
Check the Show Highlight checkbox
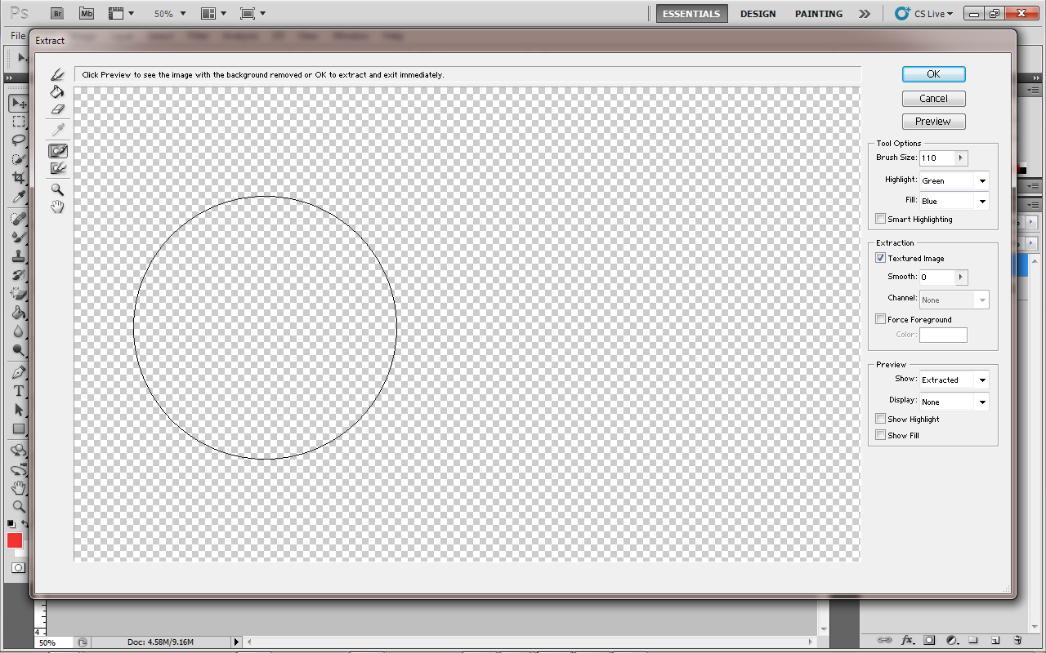point(880,419)
